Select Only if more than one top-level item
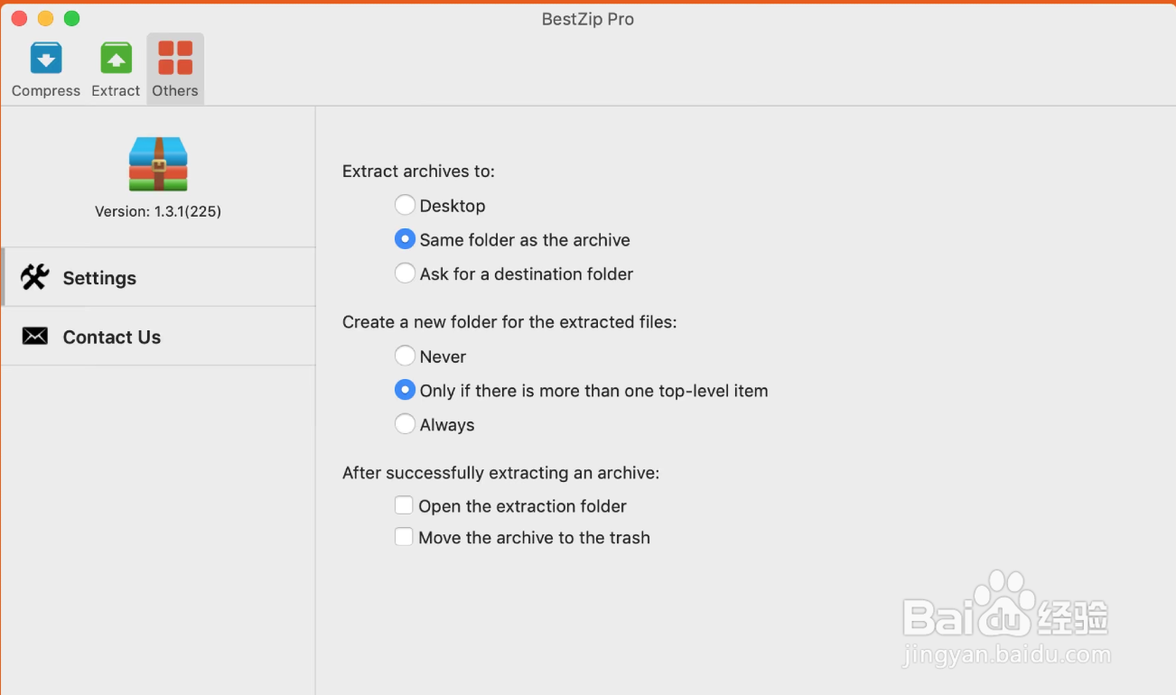Viewport: 1176px width, 695px height. [406, 390]
